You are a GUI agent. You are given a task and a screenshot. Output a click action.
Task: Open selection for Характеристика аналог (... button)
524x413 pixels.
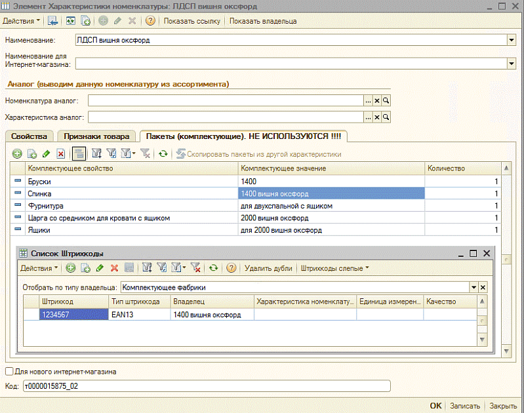(368, 117)
